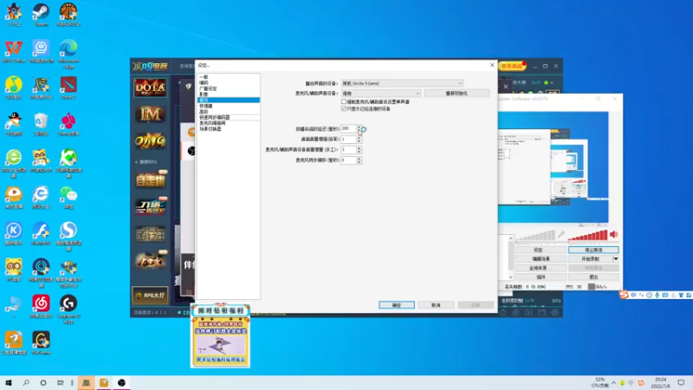Image resolution: width=693 pixels, height=390 pixels.
Task: Open the notification center in the system tray
Action: [681, 382]
